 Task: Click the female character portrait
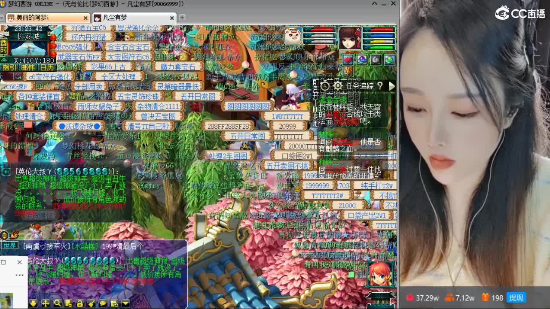click(x=350, y=38)
